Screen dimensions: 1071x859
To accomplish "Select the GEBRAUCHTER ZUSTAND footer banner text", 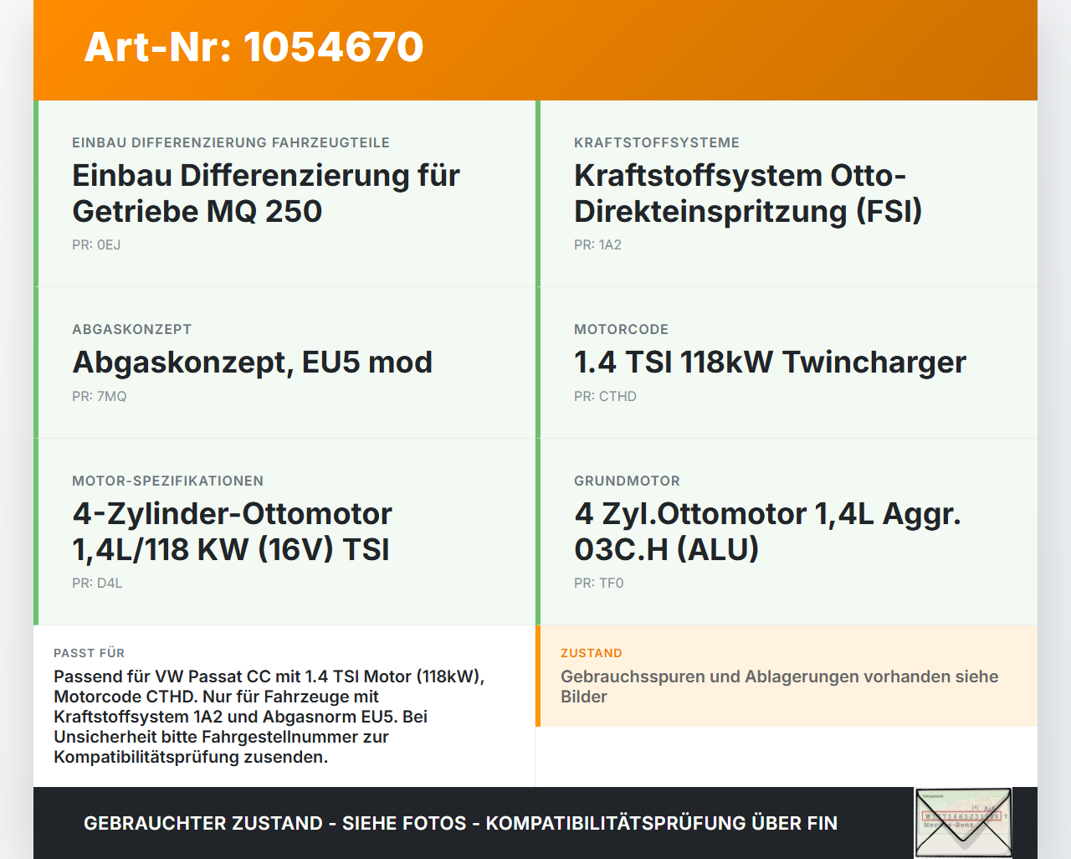I will [460, 823].
